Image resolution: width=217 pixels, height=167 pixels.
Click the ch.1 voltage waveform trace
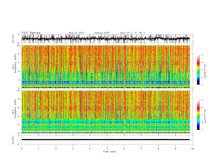(105, 39)
